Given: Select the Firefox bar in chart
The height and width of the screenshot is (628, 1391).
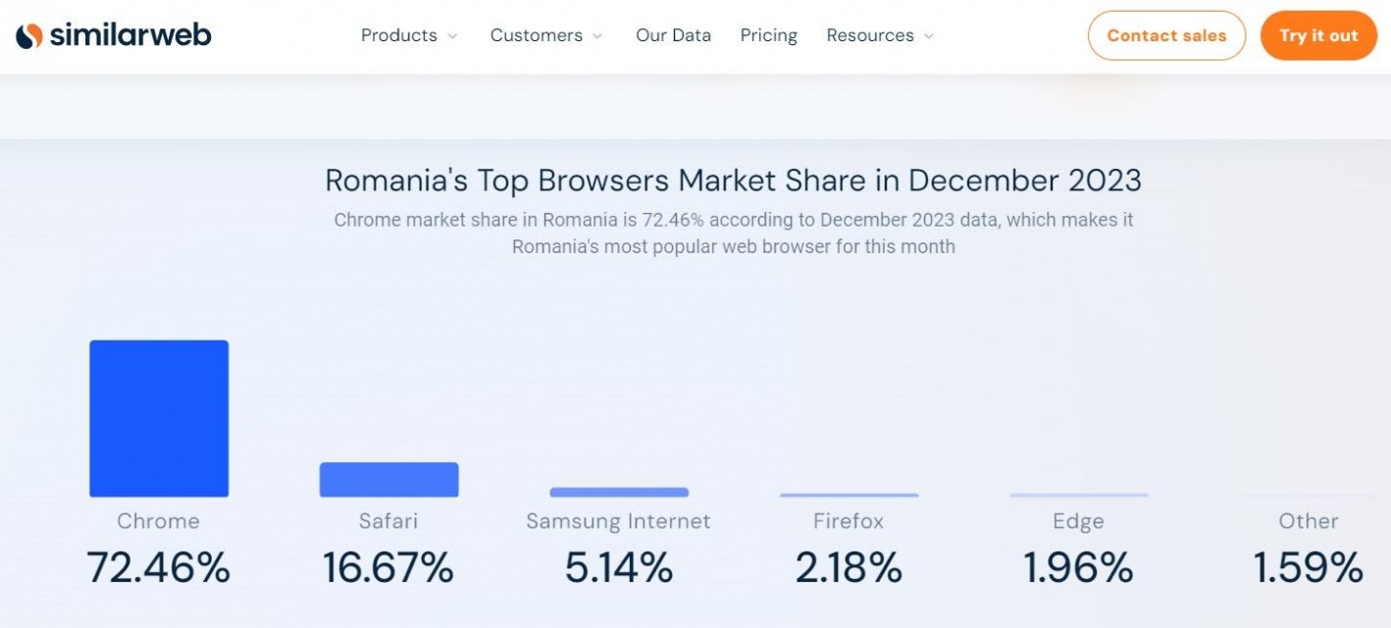Looking at the screenshot, I should [x=850, y=496].
